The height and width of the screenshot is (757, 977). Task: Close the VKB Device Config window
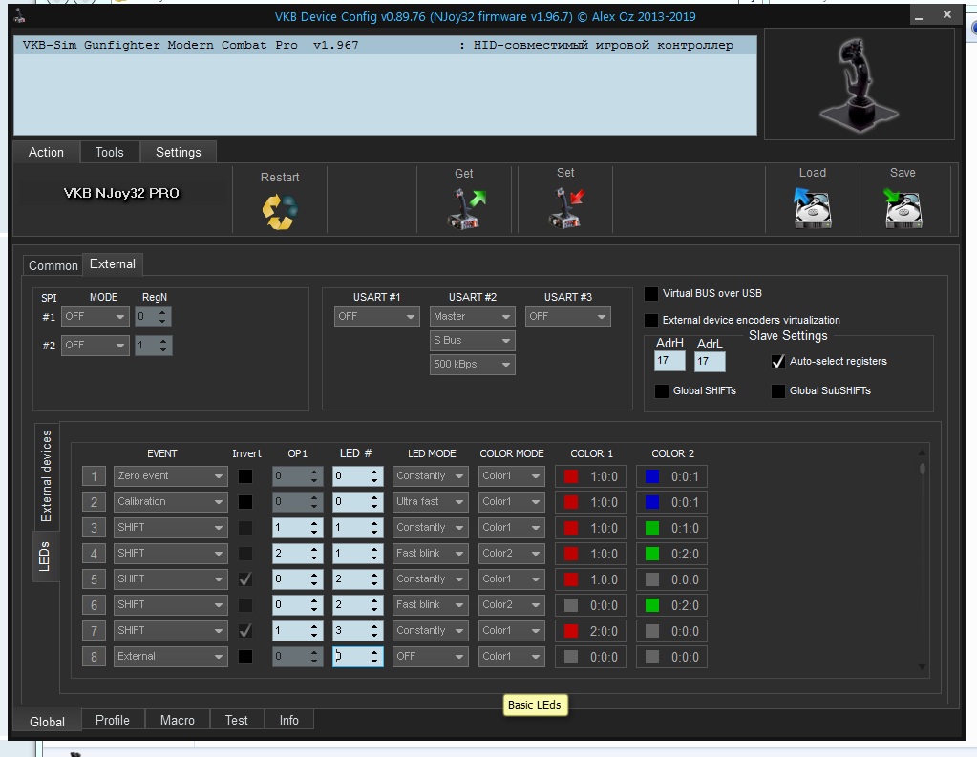pos(947,15)
